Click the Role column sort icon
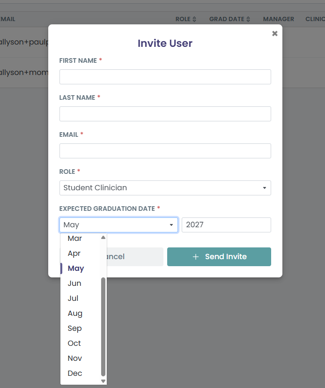 coord(194,19)
